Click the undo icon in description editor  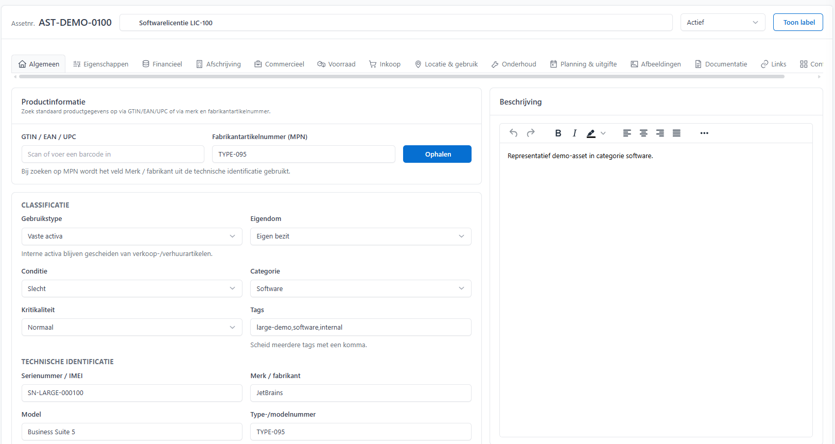(x=513, y=133)
